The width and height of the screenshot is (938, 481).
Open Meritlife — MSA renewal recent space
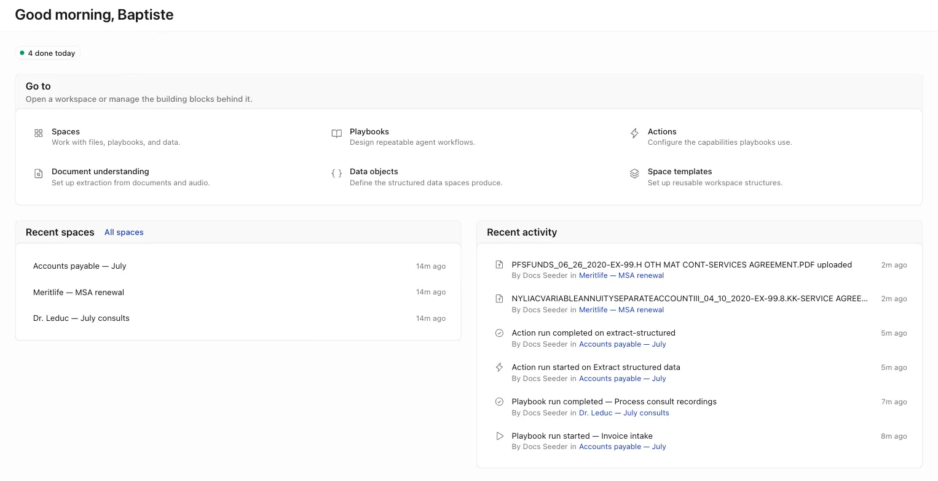click(238, 292)
